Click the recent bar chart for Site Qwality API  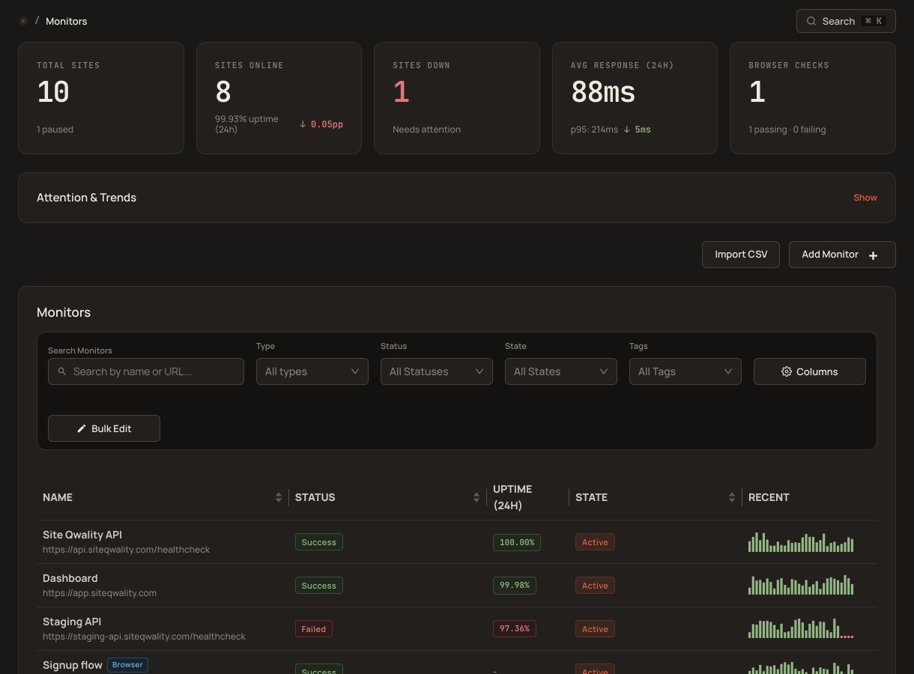pos(801,542)
